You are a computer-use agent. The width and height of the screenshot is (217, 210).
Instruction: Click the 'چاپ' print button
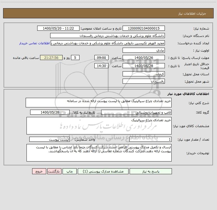[70, 171]
